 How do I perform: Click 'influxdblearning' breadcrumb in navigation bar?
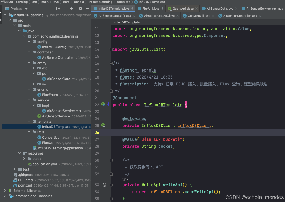100,2
